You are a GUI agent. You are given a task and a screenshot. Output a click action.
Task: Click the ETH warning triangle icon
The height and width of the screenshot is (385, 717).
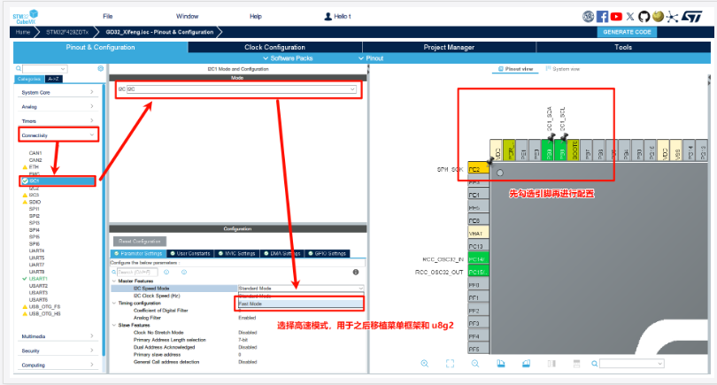(x=25, y=167)
